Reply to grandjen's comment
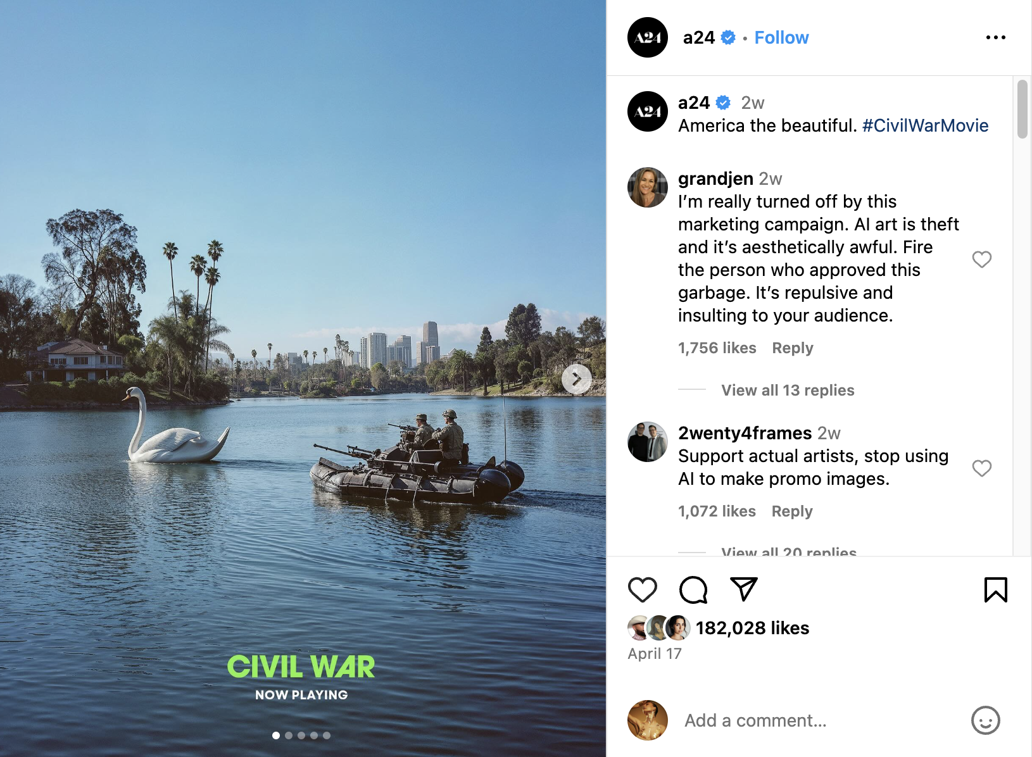The width and height of the screenshot is (1032, 757). [x=792, y=348]
